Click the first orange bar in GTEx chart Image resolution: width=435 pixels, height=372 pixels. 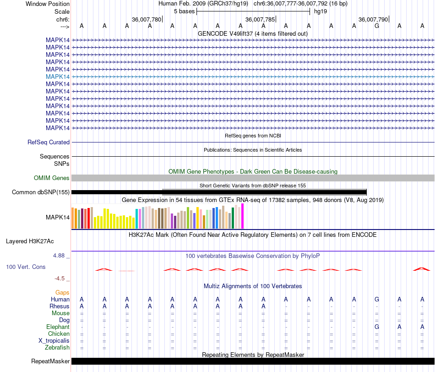73,218
